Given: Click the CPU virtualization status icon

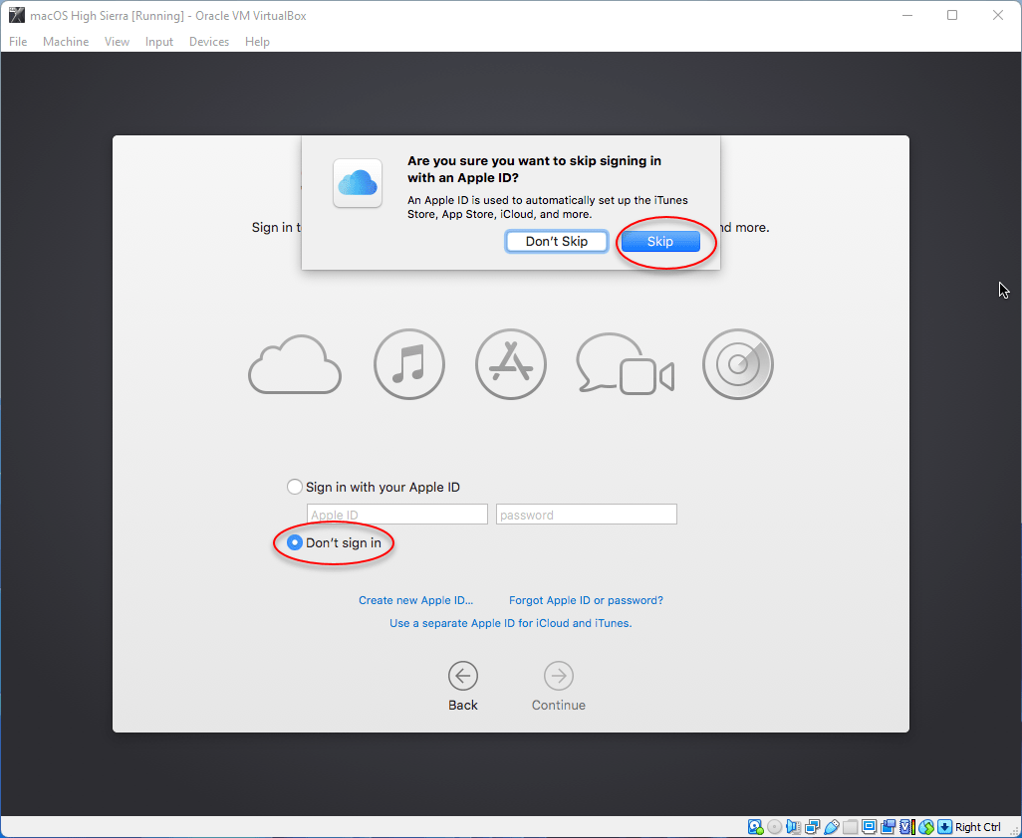Looking at the screenshot, I should (x=907, y=827).
